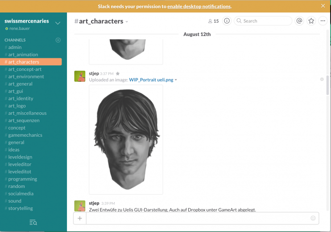Open emoji picker in message box

point(313,218)
